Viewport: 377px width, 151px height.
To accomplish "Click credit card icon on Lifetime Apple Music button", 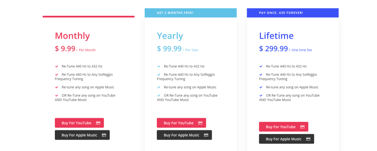I will point(308,139).
